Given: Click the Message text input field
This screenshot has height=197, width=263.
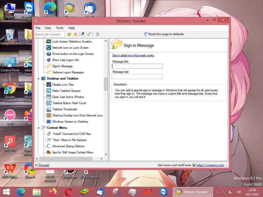Looking at the screenshot, I should click(137, 76).
